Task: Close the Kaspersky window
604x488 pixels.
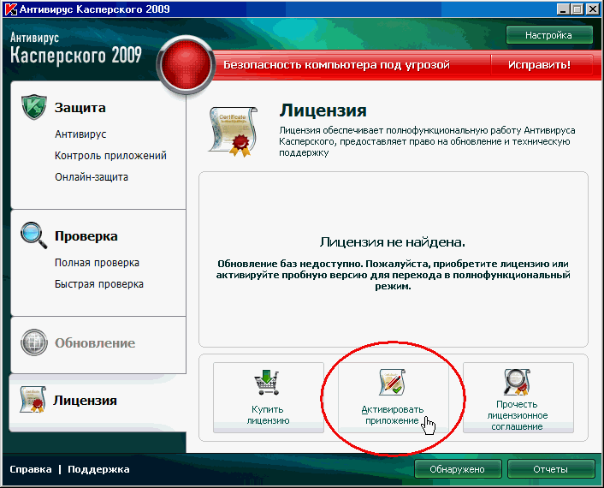Action: tap(592, 9)
